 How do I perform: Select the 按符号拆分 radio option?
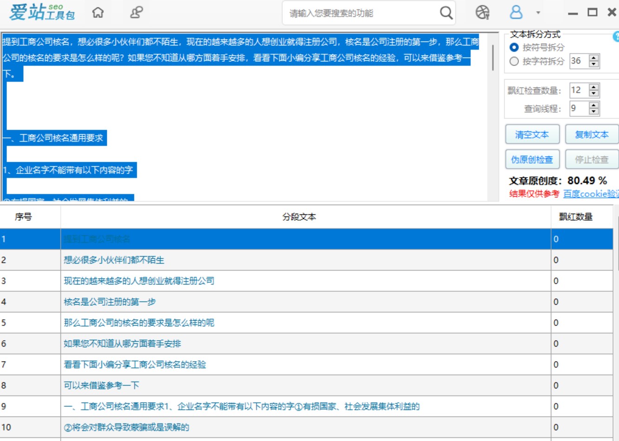point(514,47)
